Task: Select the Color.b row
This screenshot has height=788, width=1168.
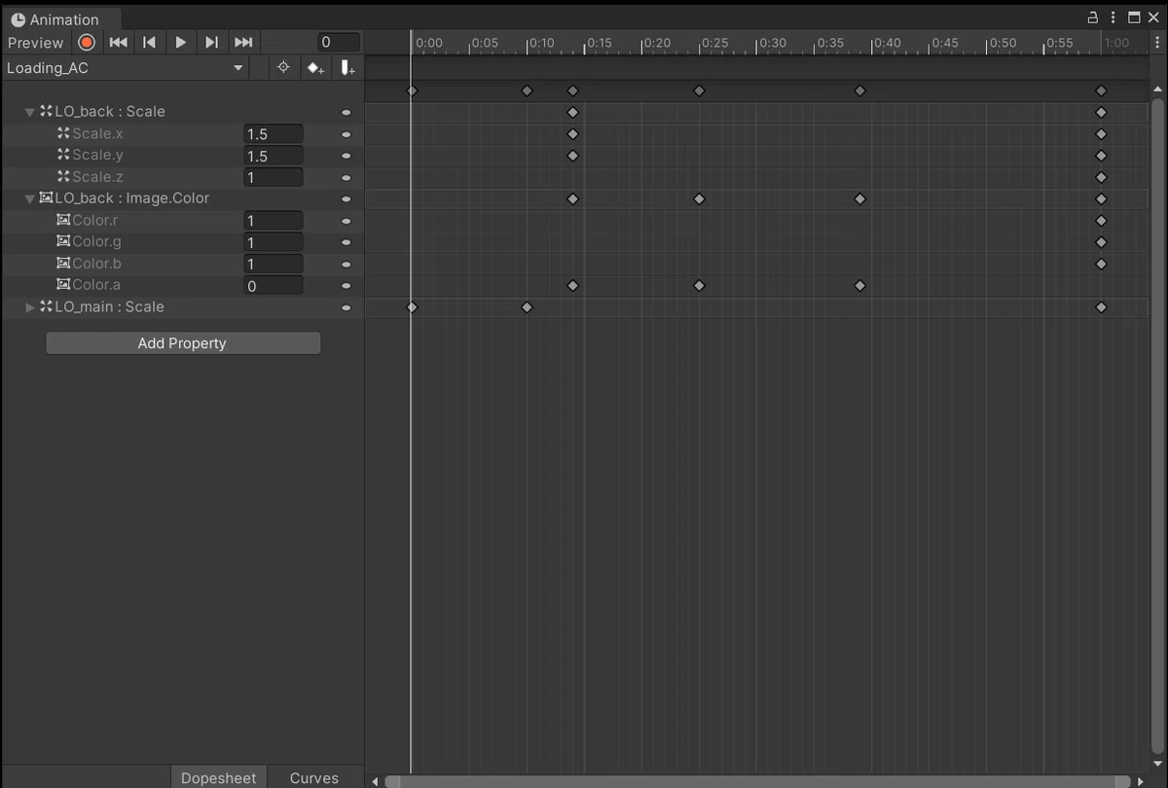Action: tap(182, 264)
